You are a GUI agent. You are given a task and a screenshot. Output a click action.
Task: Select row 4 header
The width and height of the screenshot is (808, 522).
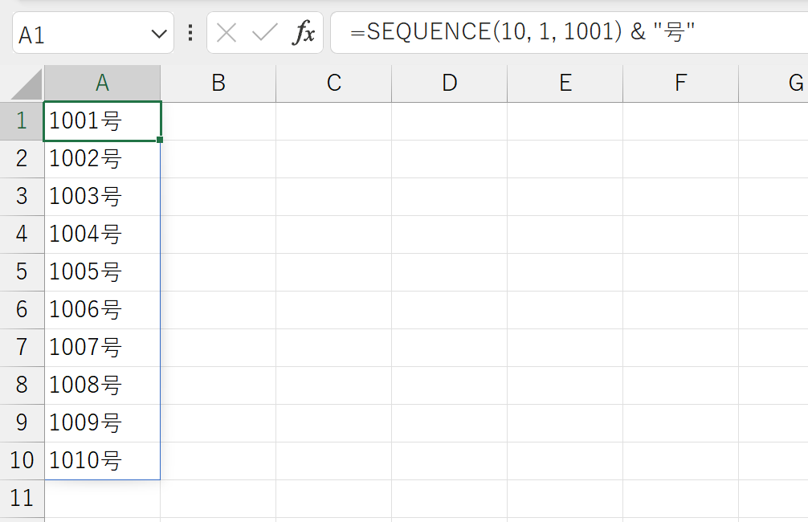22,234
